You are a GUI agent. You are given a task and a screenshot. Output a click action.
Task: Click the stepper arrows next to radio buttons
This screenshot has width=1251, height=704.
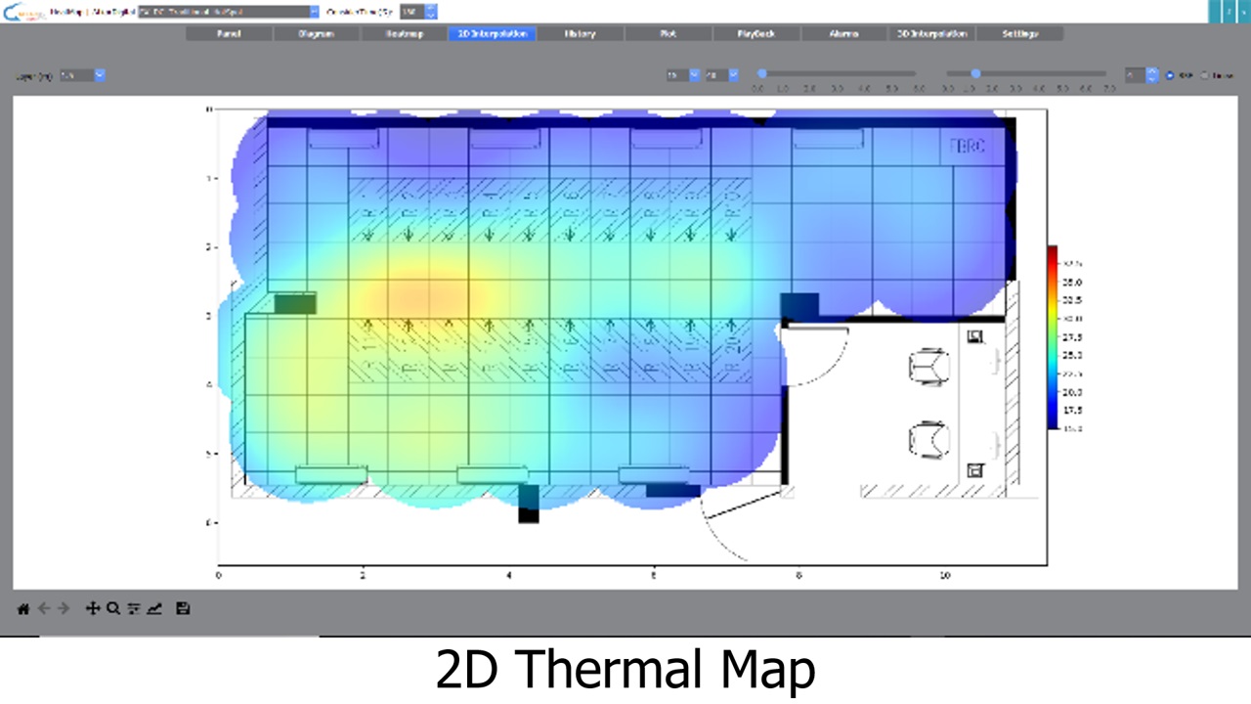[x=1152, y=74]
